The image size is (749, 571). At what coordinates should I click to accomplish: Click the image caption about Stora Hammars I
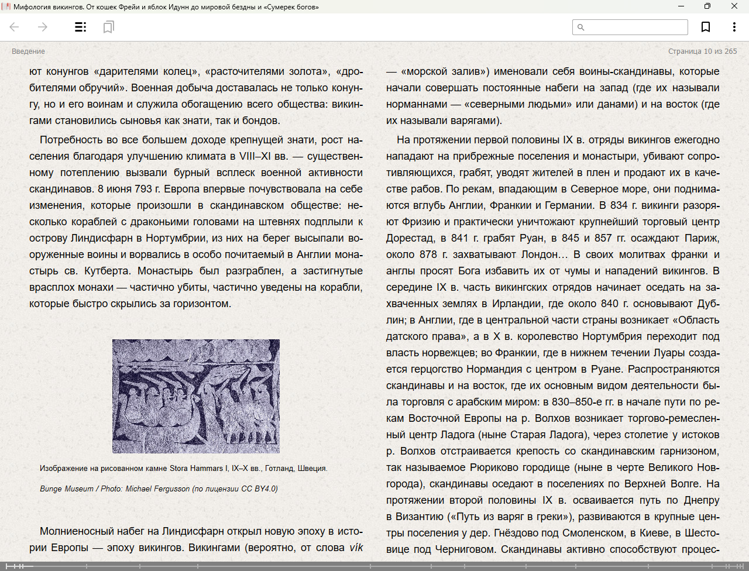coord(183,468)
